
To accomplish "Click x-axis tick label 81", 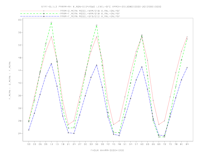I will (182, 144).
